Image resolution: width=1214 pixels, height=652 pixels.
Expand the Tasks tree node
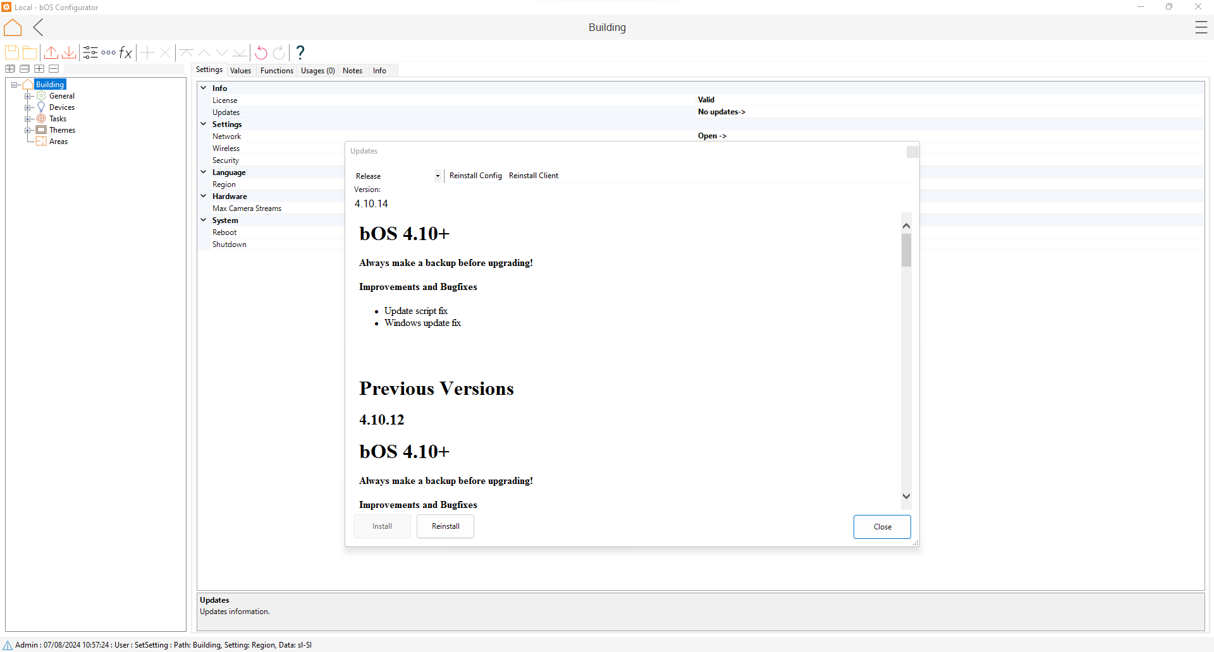(x=28, y=119)
